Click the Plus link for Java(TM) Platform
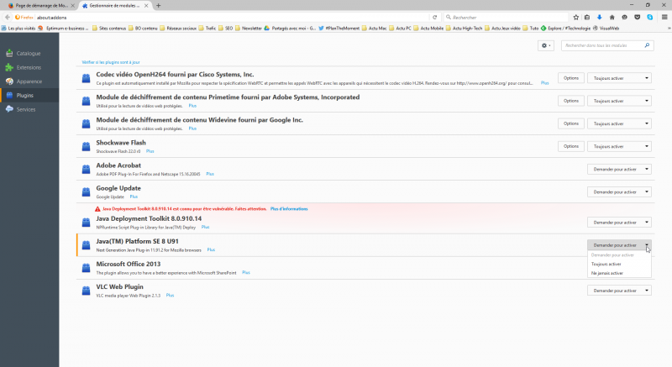 [212, 249]
